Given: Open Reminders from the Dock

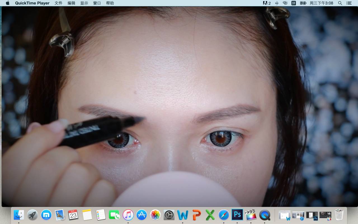Looking at the screenshot, I should (x=101, y=215).
